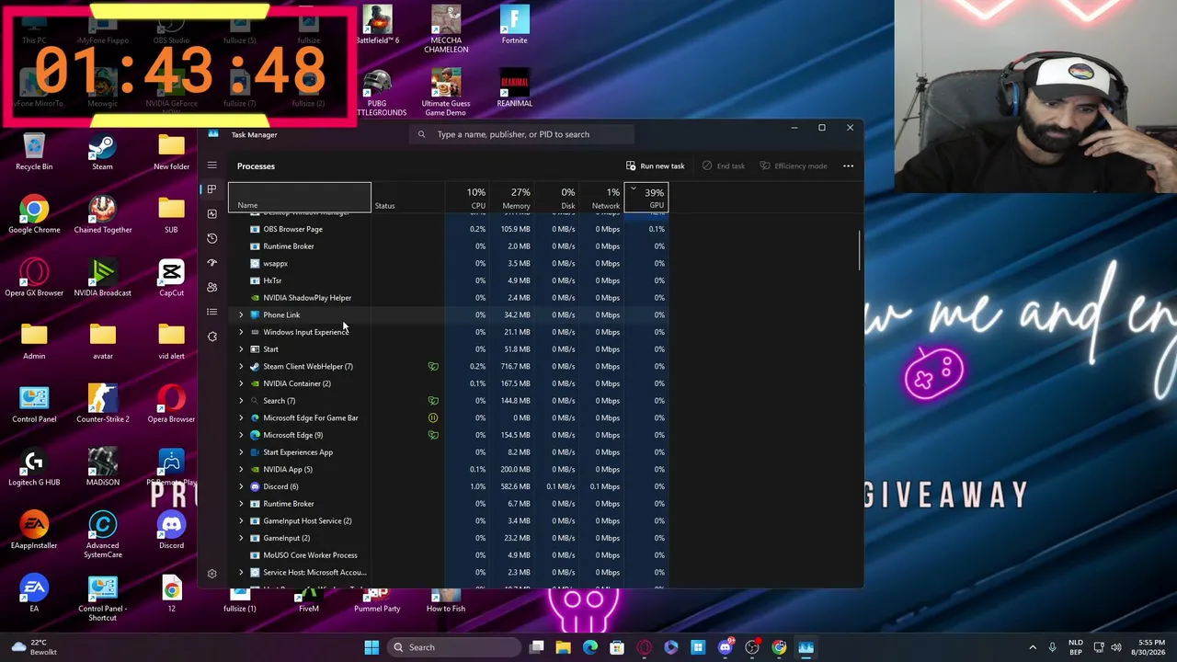1177x662 pixels.
Task: Click the Efficiency mode button
Action: point(792,165)
